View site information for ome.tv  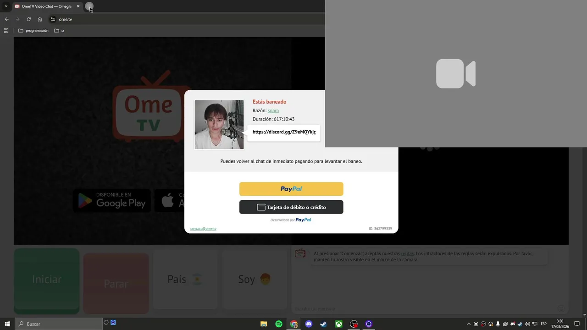[53, 19]
